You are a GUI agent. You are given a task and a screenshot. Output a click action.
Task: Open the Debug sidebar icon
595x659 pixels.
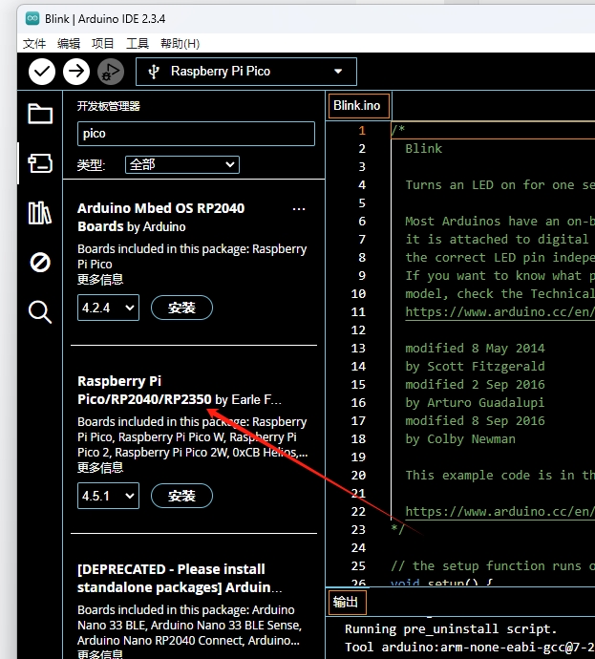pyautogui.click(x=40, y=263)
